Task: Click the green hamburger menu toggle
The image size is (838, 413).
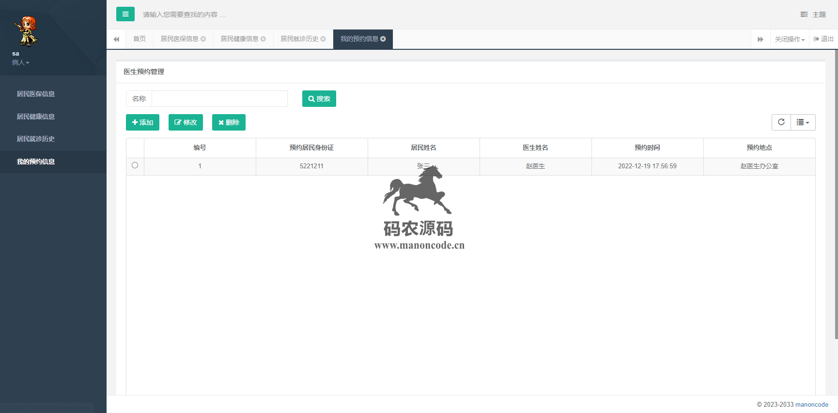Action: [125, 14]
